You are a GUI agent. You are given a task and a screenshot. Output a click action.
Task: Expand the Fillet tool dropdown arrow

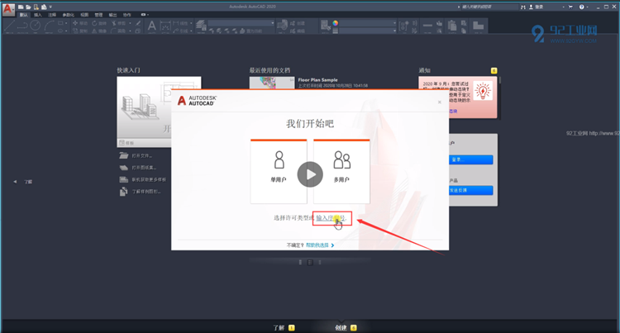coord(130,31)
